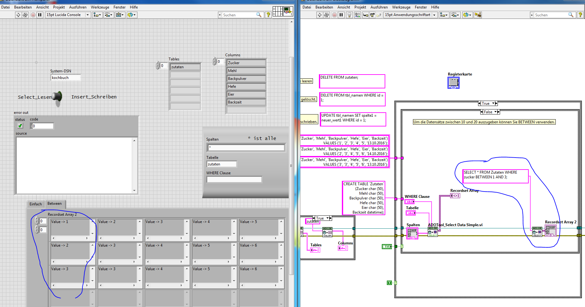This screenshot has width=585, height=307.
Task: Click Run arrow in front panel toolbar
Action: tap(18, 15)
